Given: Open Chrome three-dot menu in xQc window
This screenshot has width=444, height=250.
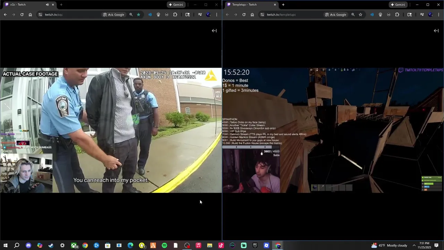Looking at the screenshot, I should (217, 15).
